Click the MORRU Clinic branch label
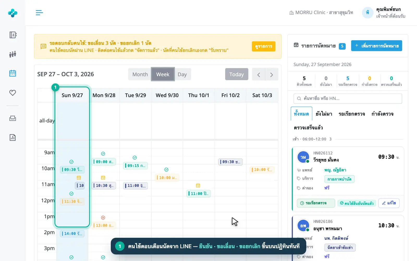 click(x=321, y=13)
